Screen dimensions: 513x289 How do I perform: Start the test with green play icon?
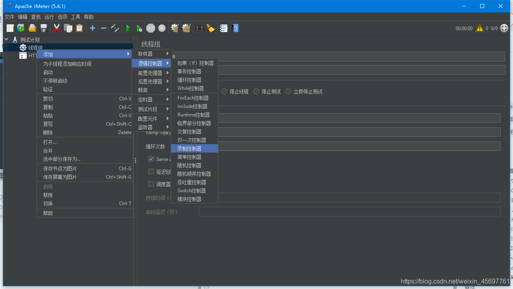(128, 28)
